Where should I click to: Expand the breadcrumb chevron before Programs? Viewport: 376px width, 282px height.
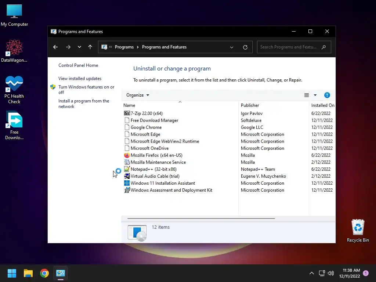[x=111, y=47]
